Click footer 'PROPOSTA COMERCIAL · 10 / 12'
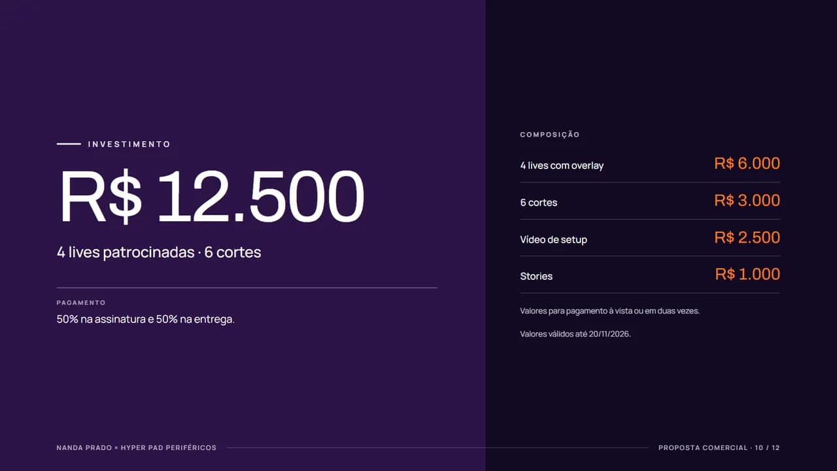Screen dimensions: 837x471 tap(719, 448)
